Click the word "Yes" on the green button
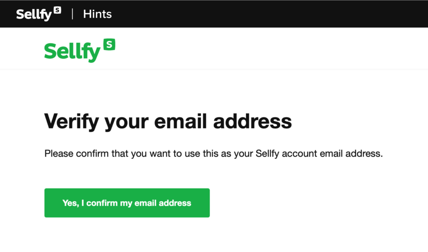Screen dimensions: 428x252 (70, 203)
